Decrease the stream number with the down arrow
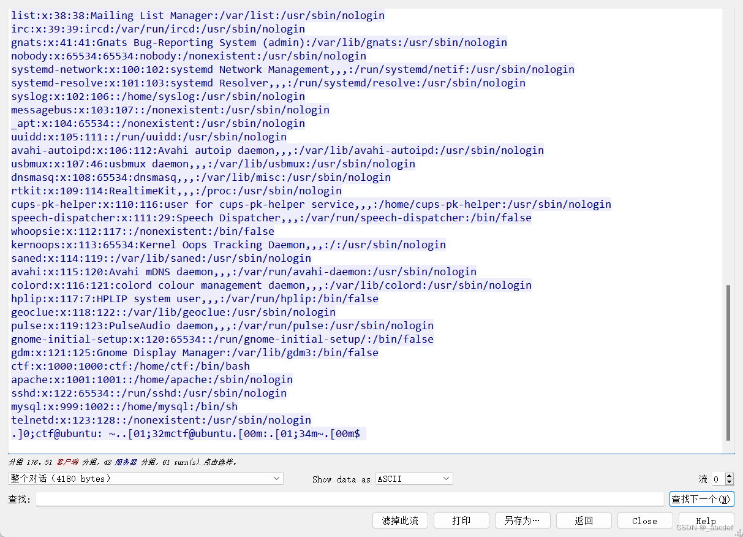743x537 pixels. pos(729,482)
